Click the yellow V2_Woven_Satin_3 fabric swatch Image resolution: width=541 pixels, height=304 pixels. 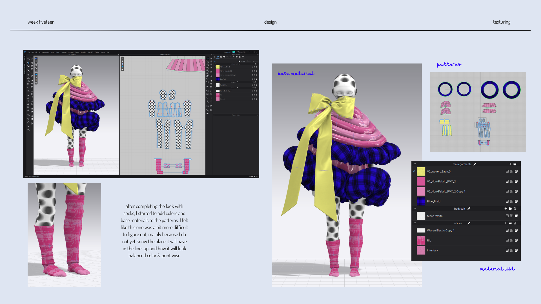(421, 171)
